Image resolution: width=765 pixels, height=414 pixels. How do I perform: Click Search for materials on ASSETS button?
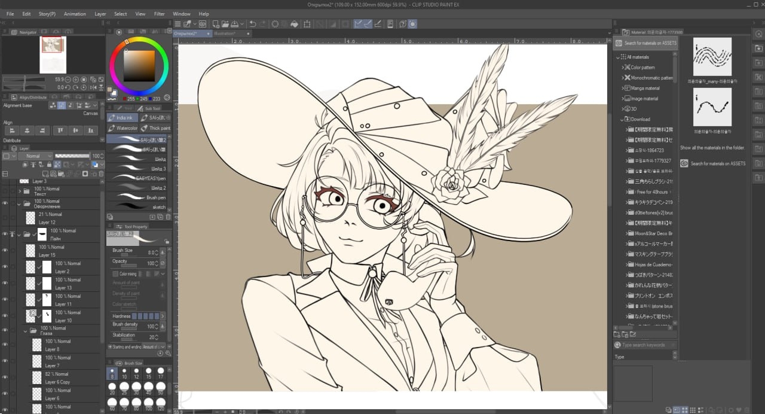tap(646, 43)
